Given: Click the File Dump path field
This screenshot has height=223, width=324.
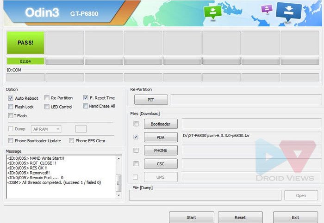Looking at the screenshot, I should coord(205,195).
